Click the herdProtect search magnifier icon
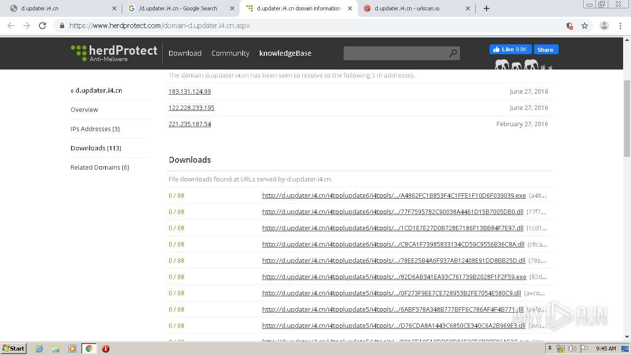Screen dimensions: 631x355 (x=453, y=53)
